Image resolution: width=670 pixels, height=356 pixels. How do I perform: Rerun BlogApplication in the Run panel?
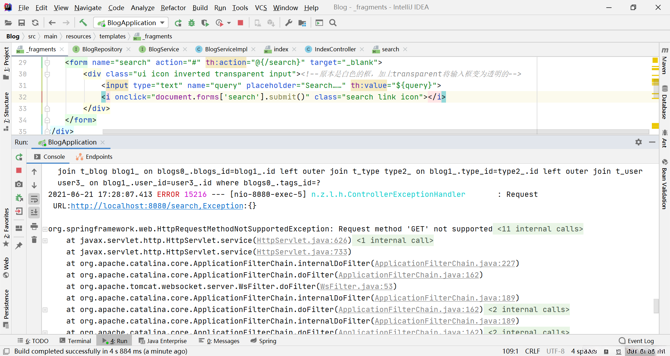[19, 157]
